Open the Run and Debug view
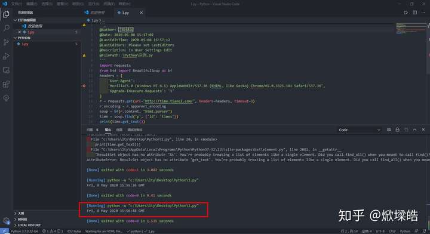This screenshot has height=234, width=430. tap(6, 56)
